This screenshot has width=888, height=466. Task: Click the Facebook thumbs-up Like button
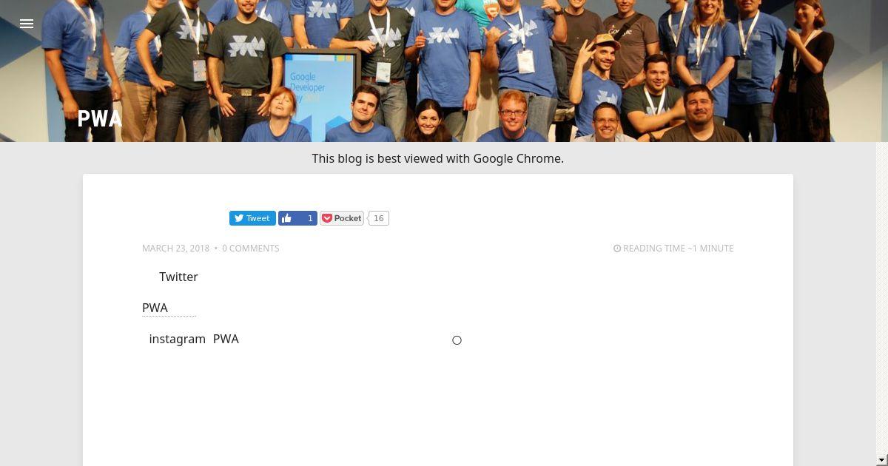click(288, 218)
